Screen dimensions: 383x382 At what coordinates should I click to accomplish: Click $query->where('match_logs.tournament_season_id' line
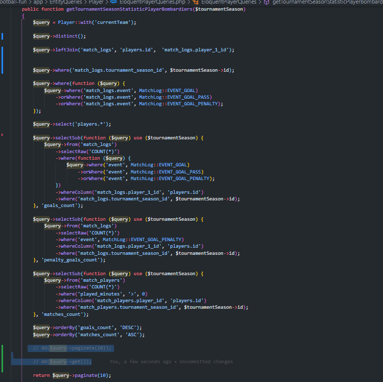(133, 70)
